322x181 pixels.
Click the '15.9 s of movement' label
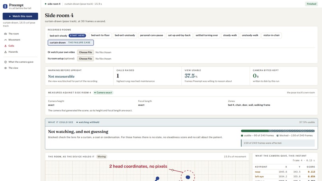tap(235, 157)
